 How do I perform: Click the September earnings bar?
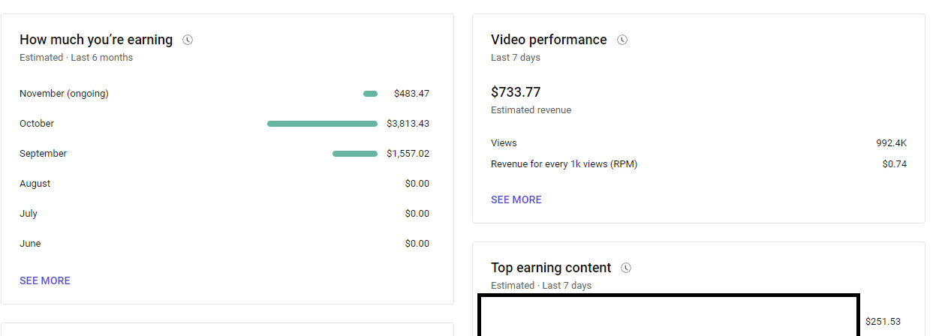(x=355, y=154)
